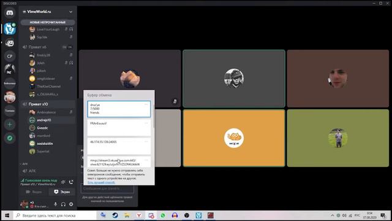
Task: Click Windows taskbar search box
Action: pos(55,215)
